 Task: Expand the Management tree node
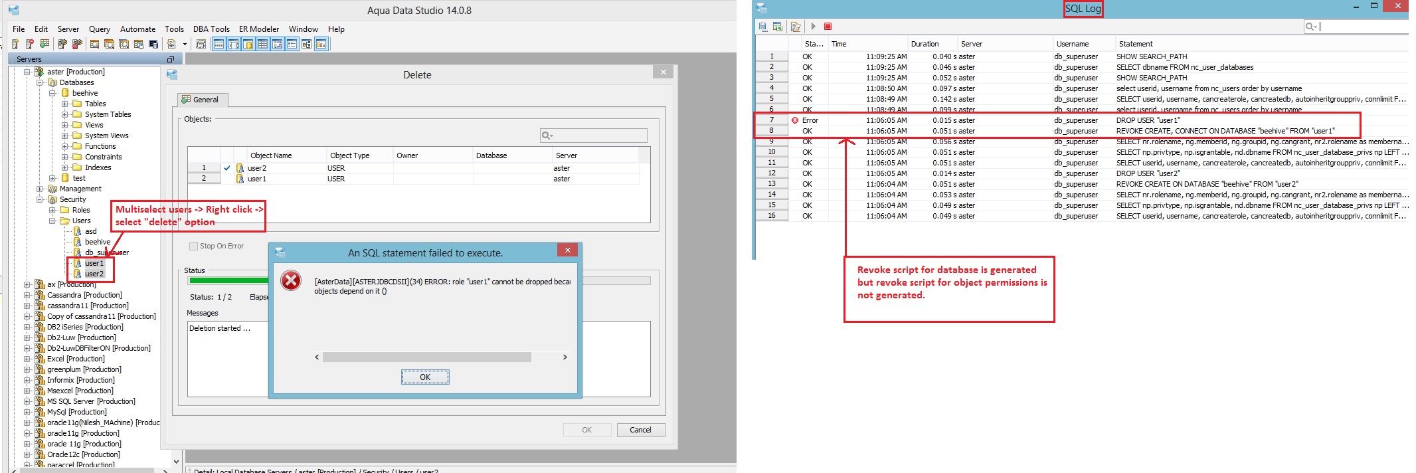[40, 189]
